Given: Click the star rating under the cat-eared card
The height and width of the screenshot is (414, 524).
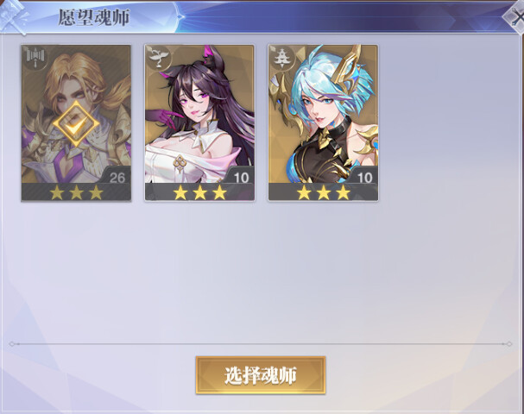Looking at the screenshot, I should (x=199, y=192).
